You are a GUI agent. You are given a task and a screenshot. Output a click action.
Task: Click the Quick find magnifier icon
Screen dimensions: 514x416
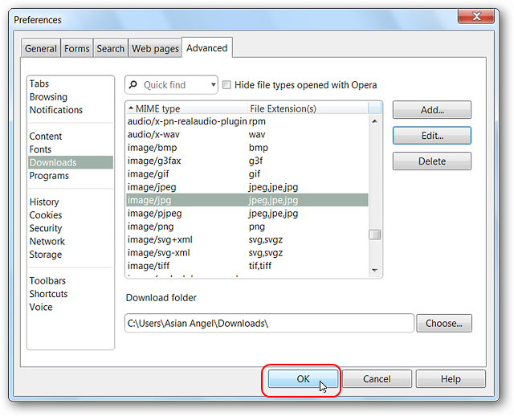tap(134, 85)
